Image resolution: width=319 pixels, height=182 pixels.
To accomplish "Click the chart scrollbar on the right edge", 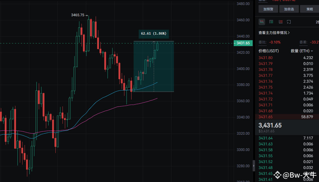I will [254, 166].
